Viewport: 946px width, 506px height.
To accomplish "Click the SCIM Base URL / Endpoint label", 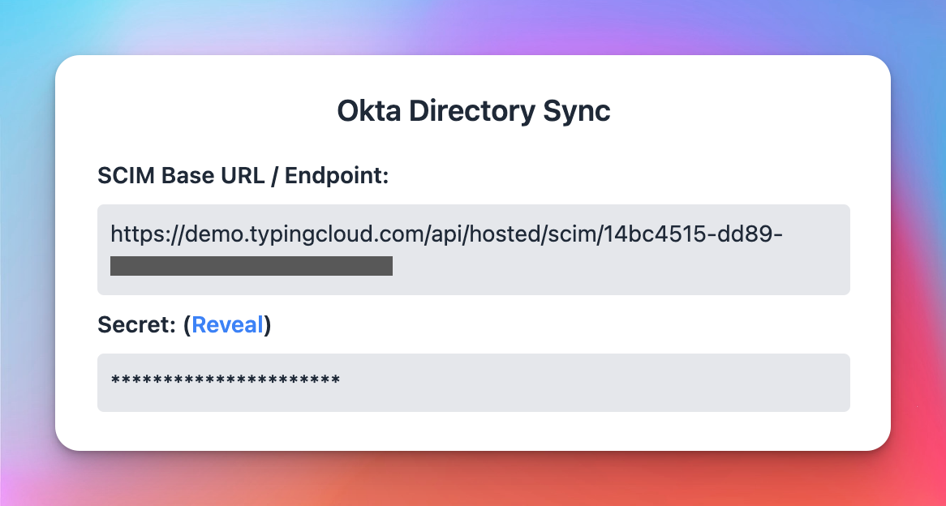I will (x=243, y=175).
